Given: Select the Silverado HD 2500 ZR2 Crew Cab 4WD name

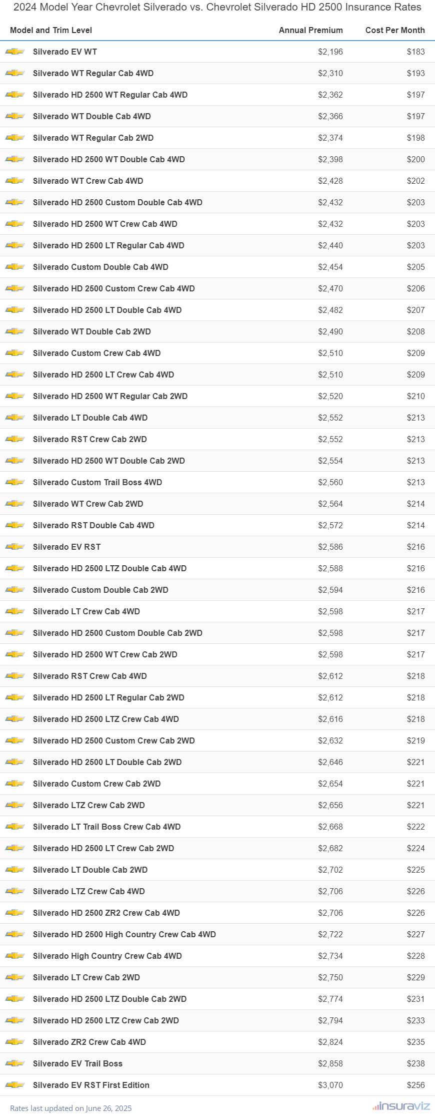Looking at the screenshot, I should tap(106, 913).
